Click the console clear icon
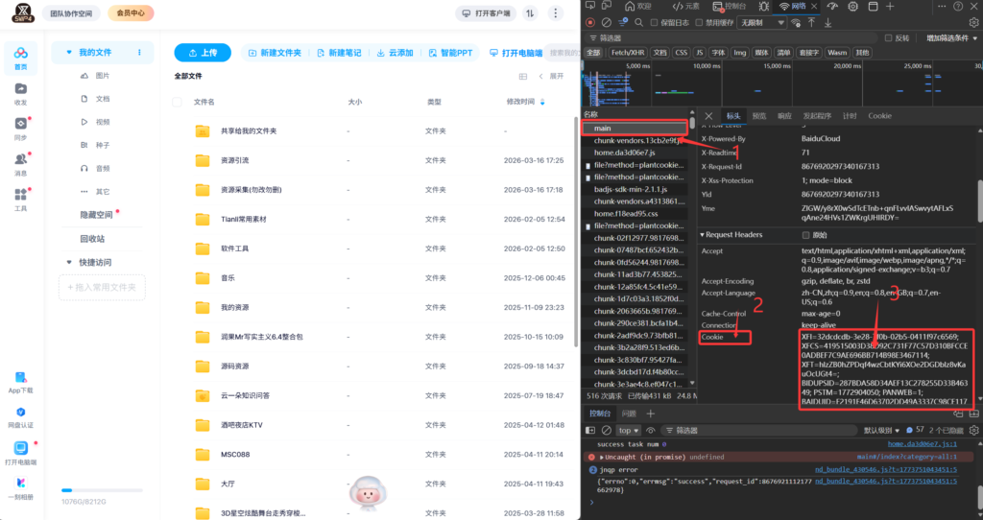The width and height of the screenshot is (983, 520). point(607,431)
